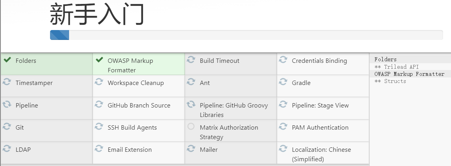Select the Workspace Cleanup plugin label

coord(136,83)
